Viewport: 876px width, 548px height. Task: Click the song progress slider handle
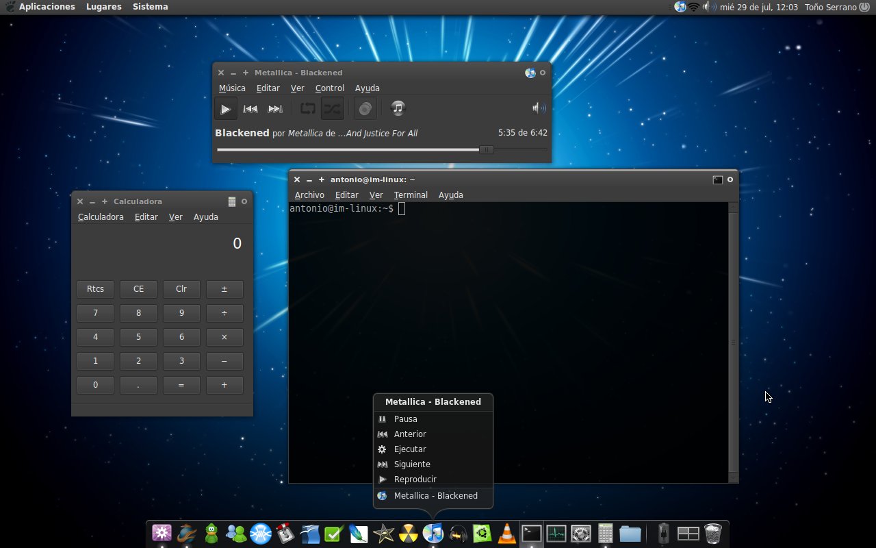(487, 149)
